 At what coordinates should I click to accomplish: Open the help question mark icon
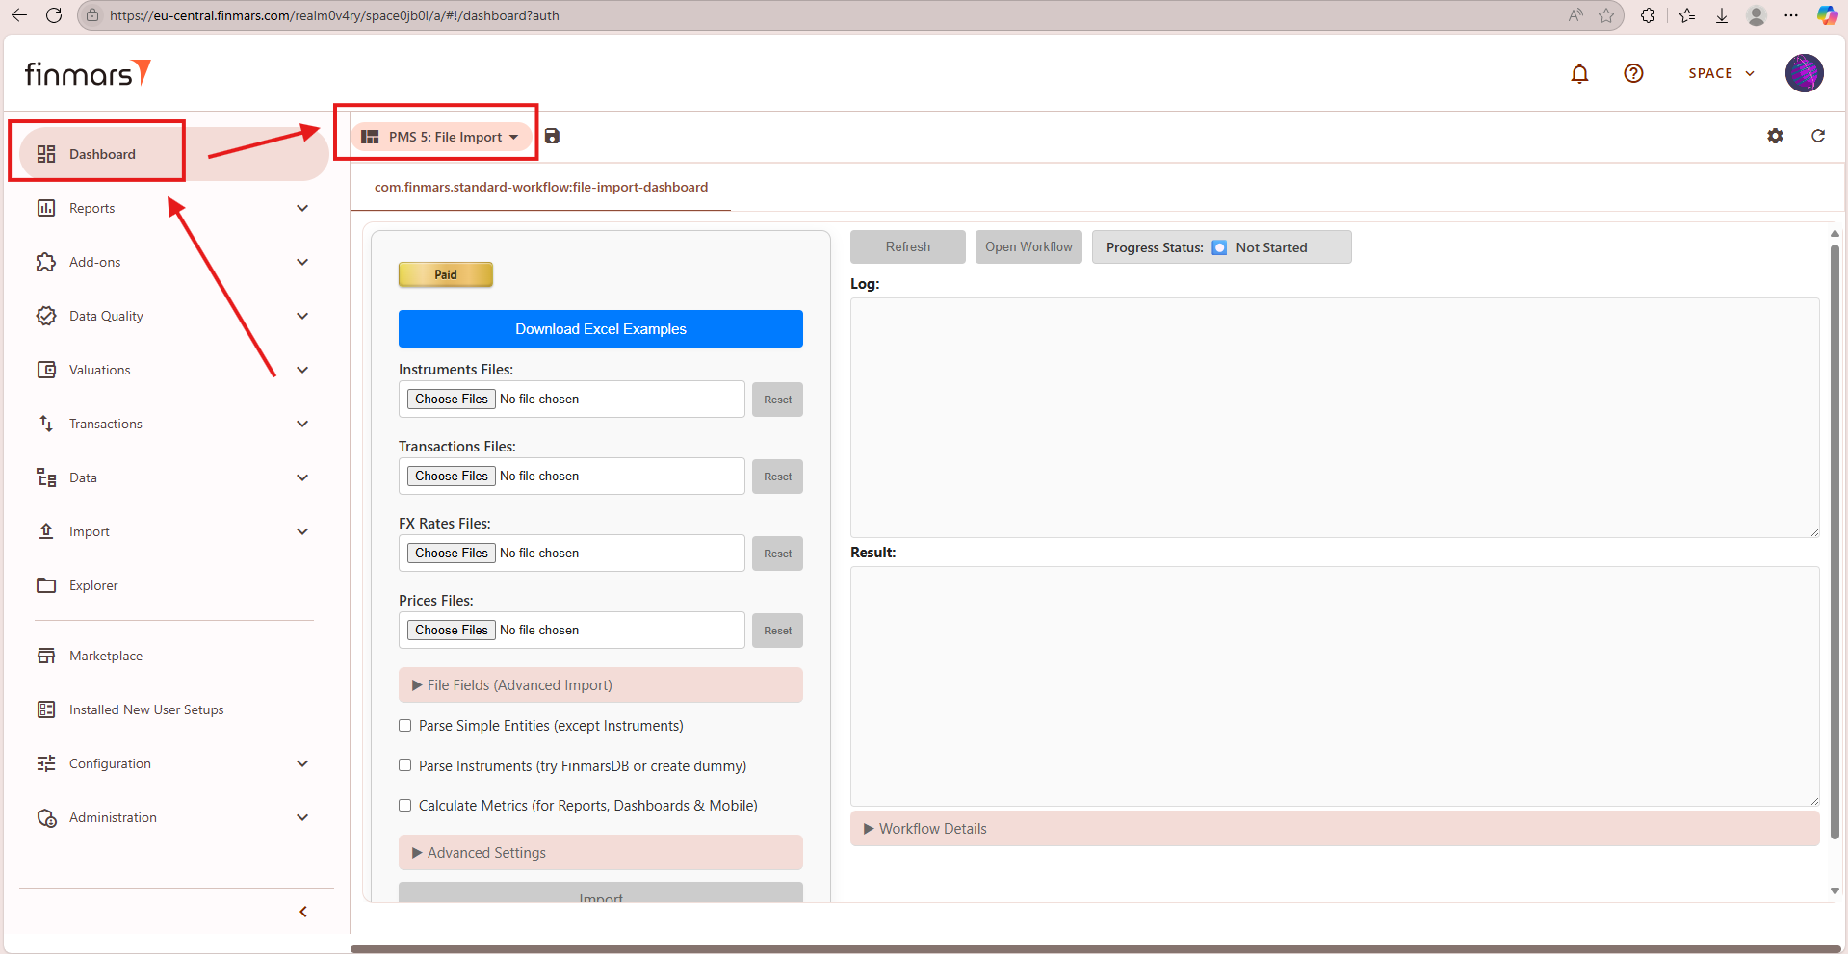click(x=1633, y=73)
